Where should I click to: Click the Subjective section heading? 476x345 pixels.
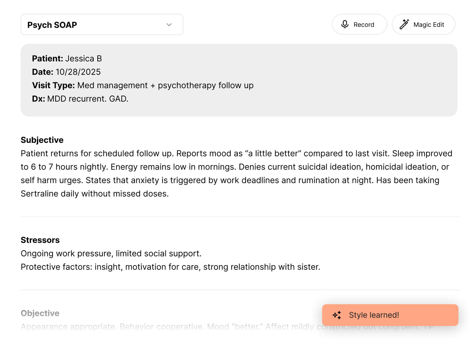click(42, 140)
